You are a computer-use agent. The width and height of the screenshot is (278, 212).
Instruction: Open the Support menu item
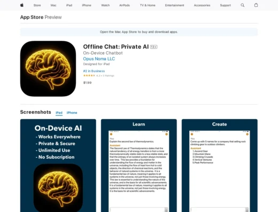click(225, 5)
